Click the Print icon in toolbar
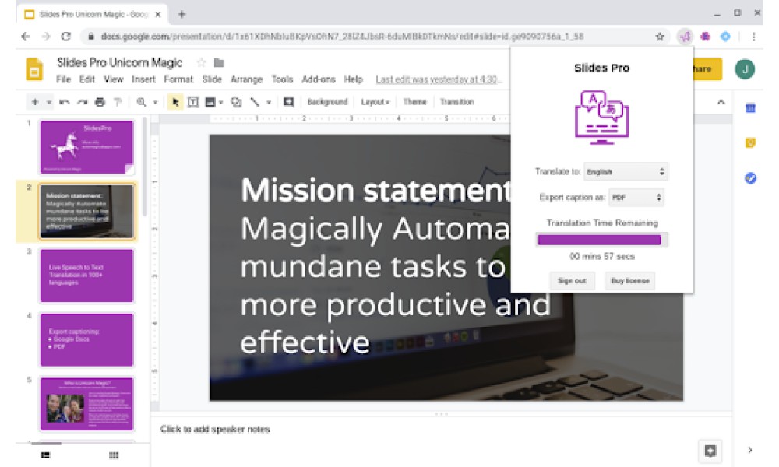Viewport: 779px width, 467px height. point(100,102)
